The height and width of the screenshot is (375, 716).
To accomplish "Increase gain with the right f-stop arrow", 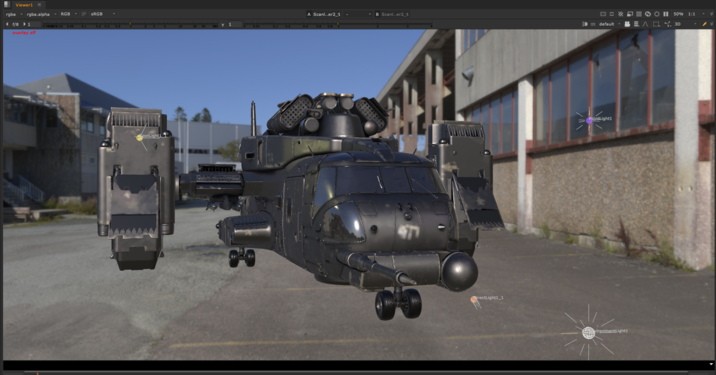I will (x=24, y=24).
